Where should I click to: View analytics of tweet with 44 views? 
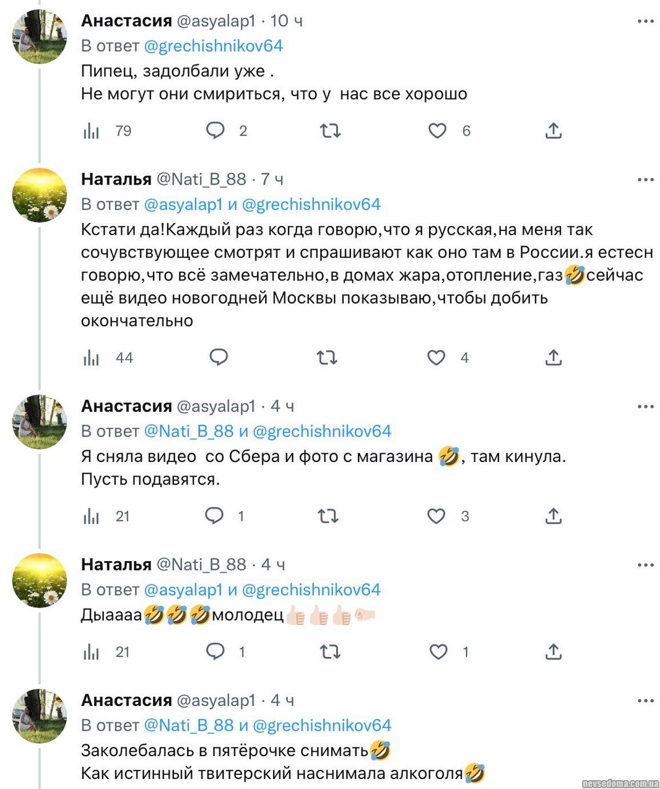click(92, 357)
